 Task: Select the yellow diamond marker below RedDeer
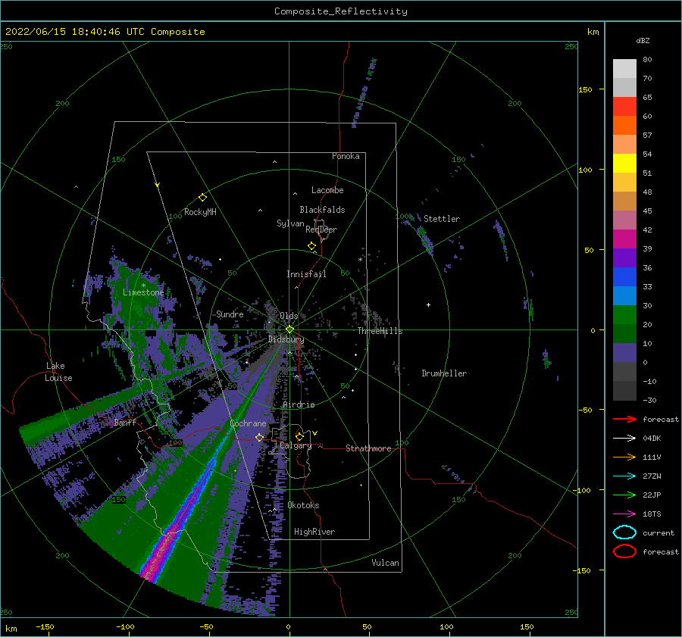point(312,245)
